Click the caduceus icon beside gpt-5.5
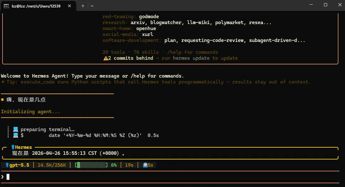 tap(7, 165)
